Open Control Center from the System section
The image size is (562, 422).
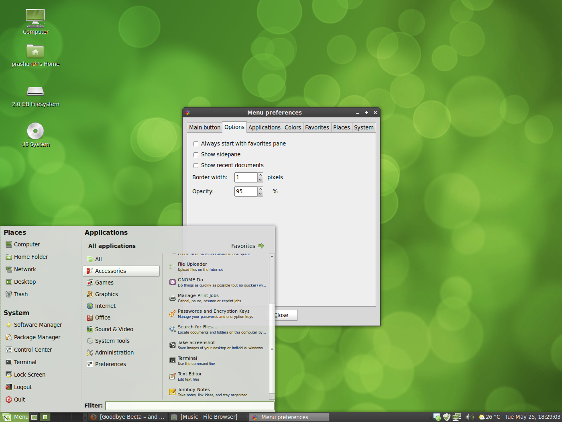point(33,349)
